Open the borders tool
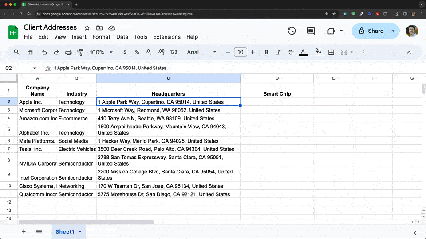This screenshot has height=239, width=426. tap(331, 52)
